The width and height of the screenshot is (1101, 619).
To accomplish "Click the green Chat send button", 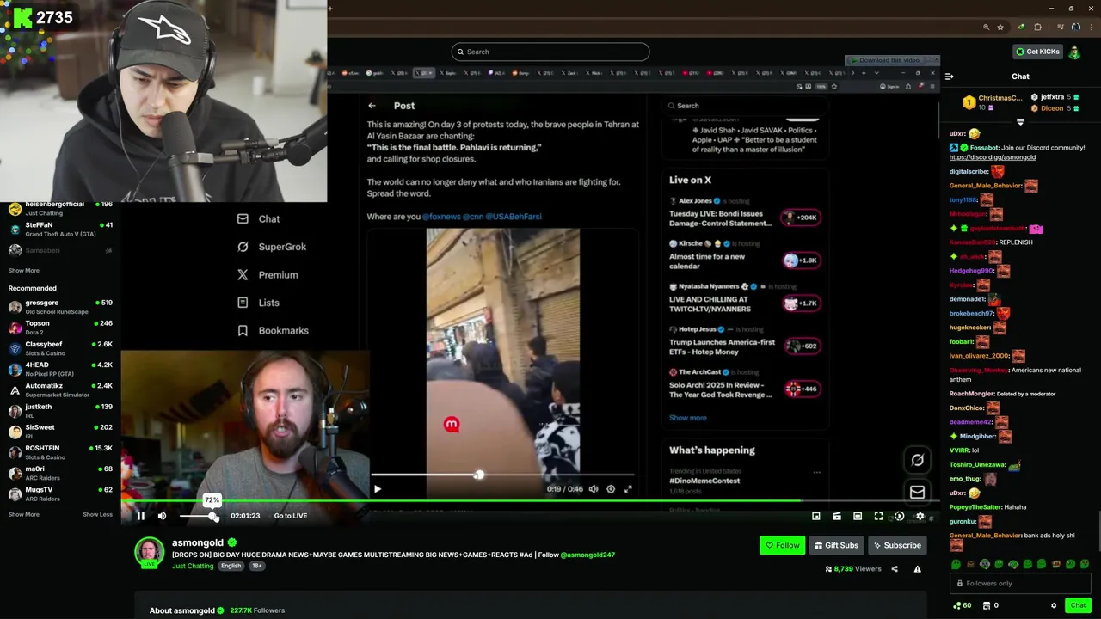I will (1078, 605).
